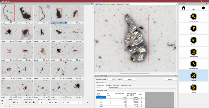Click third Invert selection solid green icon

[33, 103]
